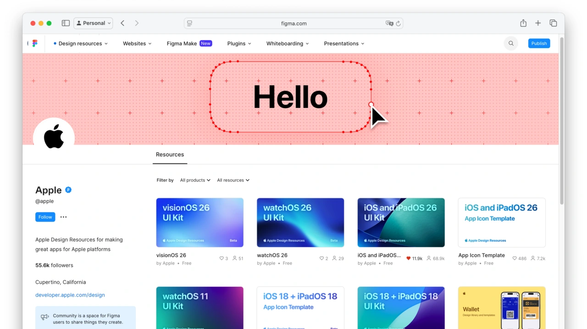Visit the developer.apple.com/design link

pos(70,295)
